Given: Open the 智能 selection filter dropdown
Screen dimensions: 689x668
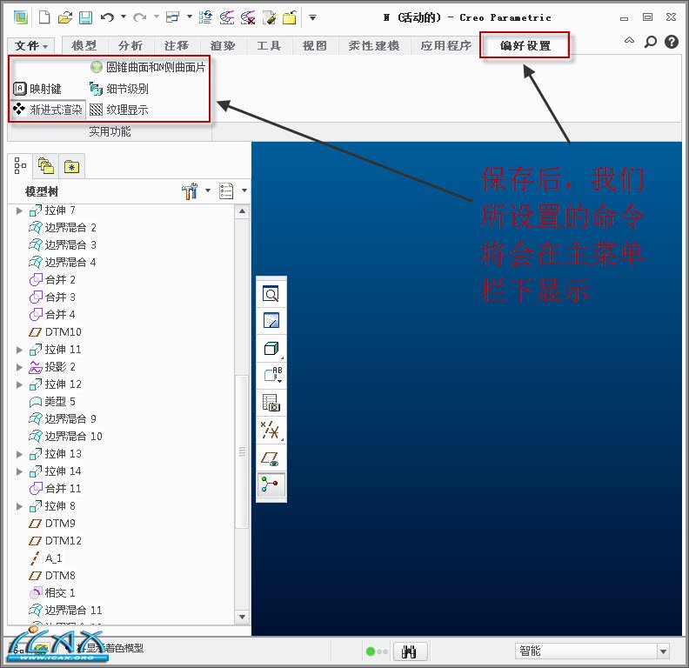Looking at the screenshot, I should [664, 651].
